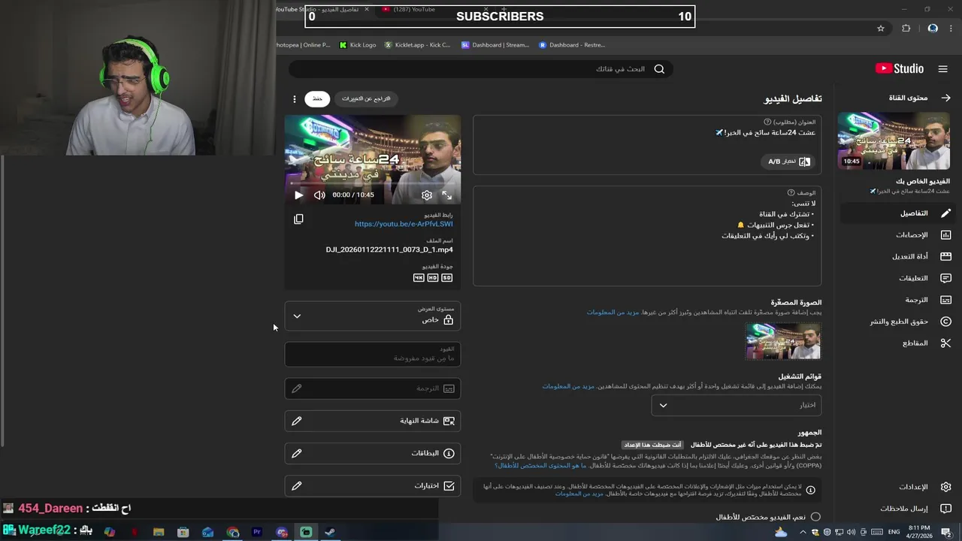Show hidden system tray icons chevron
The image size is (962, 541).
(803, 532)
